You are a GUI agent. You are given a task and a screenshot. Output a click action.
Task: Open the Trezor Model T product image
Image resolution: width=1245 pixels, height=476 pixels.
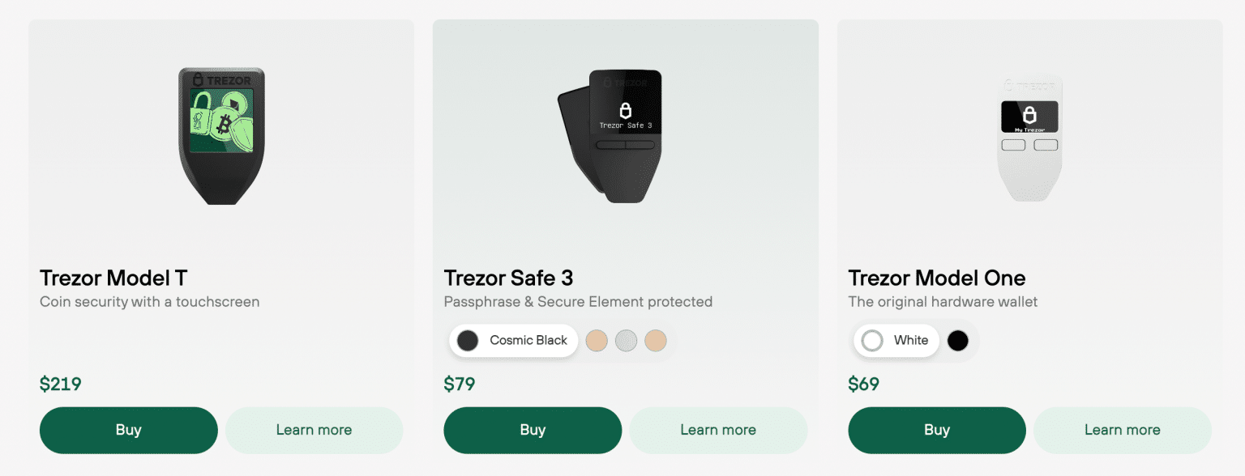pos(221,134)
